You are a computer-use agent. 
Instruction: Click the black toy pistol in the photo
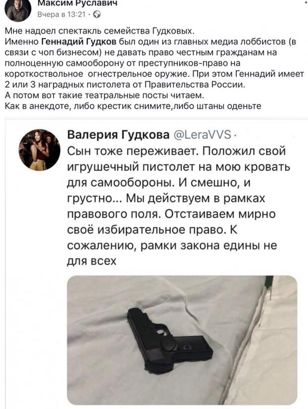tap(170, 342)
